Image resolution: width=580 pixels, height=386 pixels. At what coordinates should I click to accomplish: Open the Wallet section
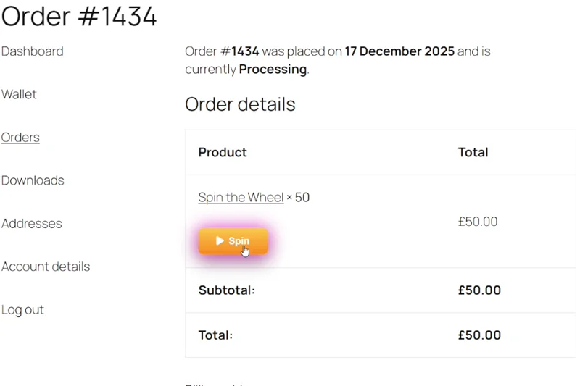pos(19,94)
